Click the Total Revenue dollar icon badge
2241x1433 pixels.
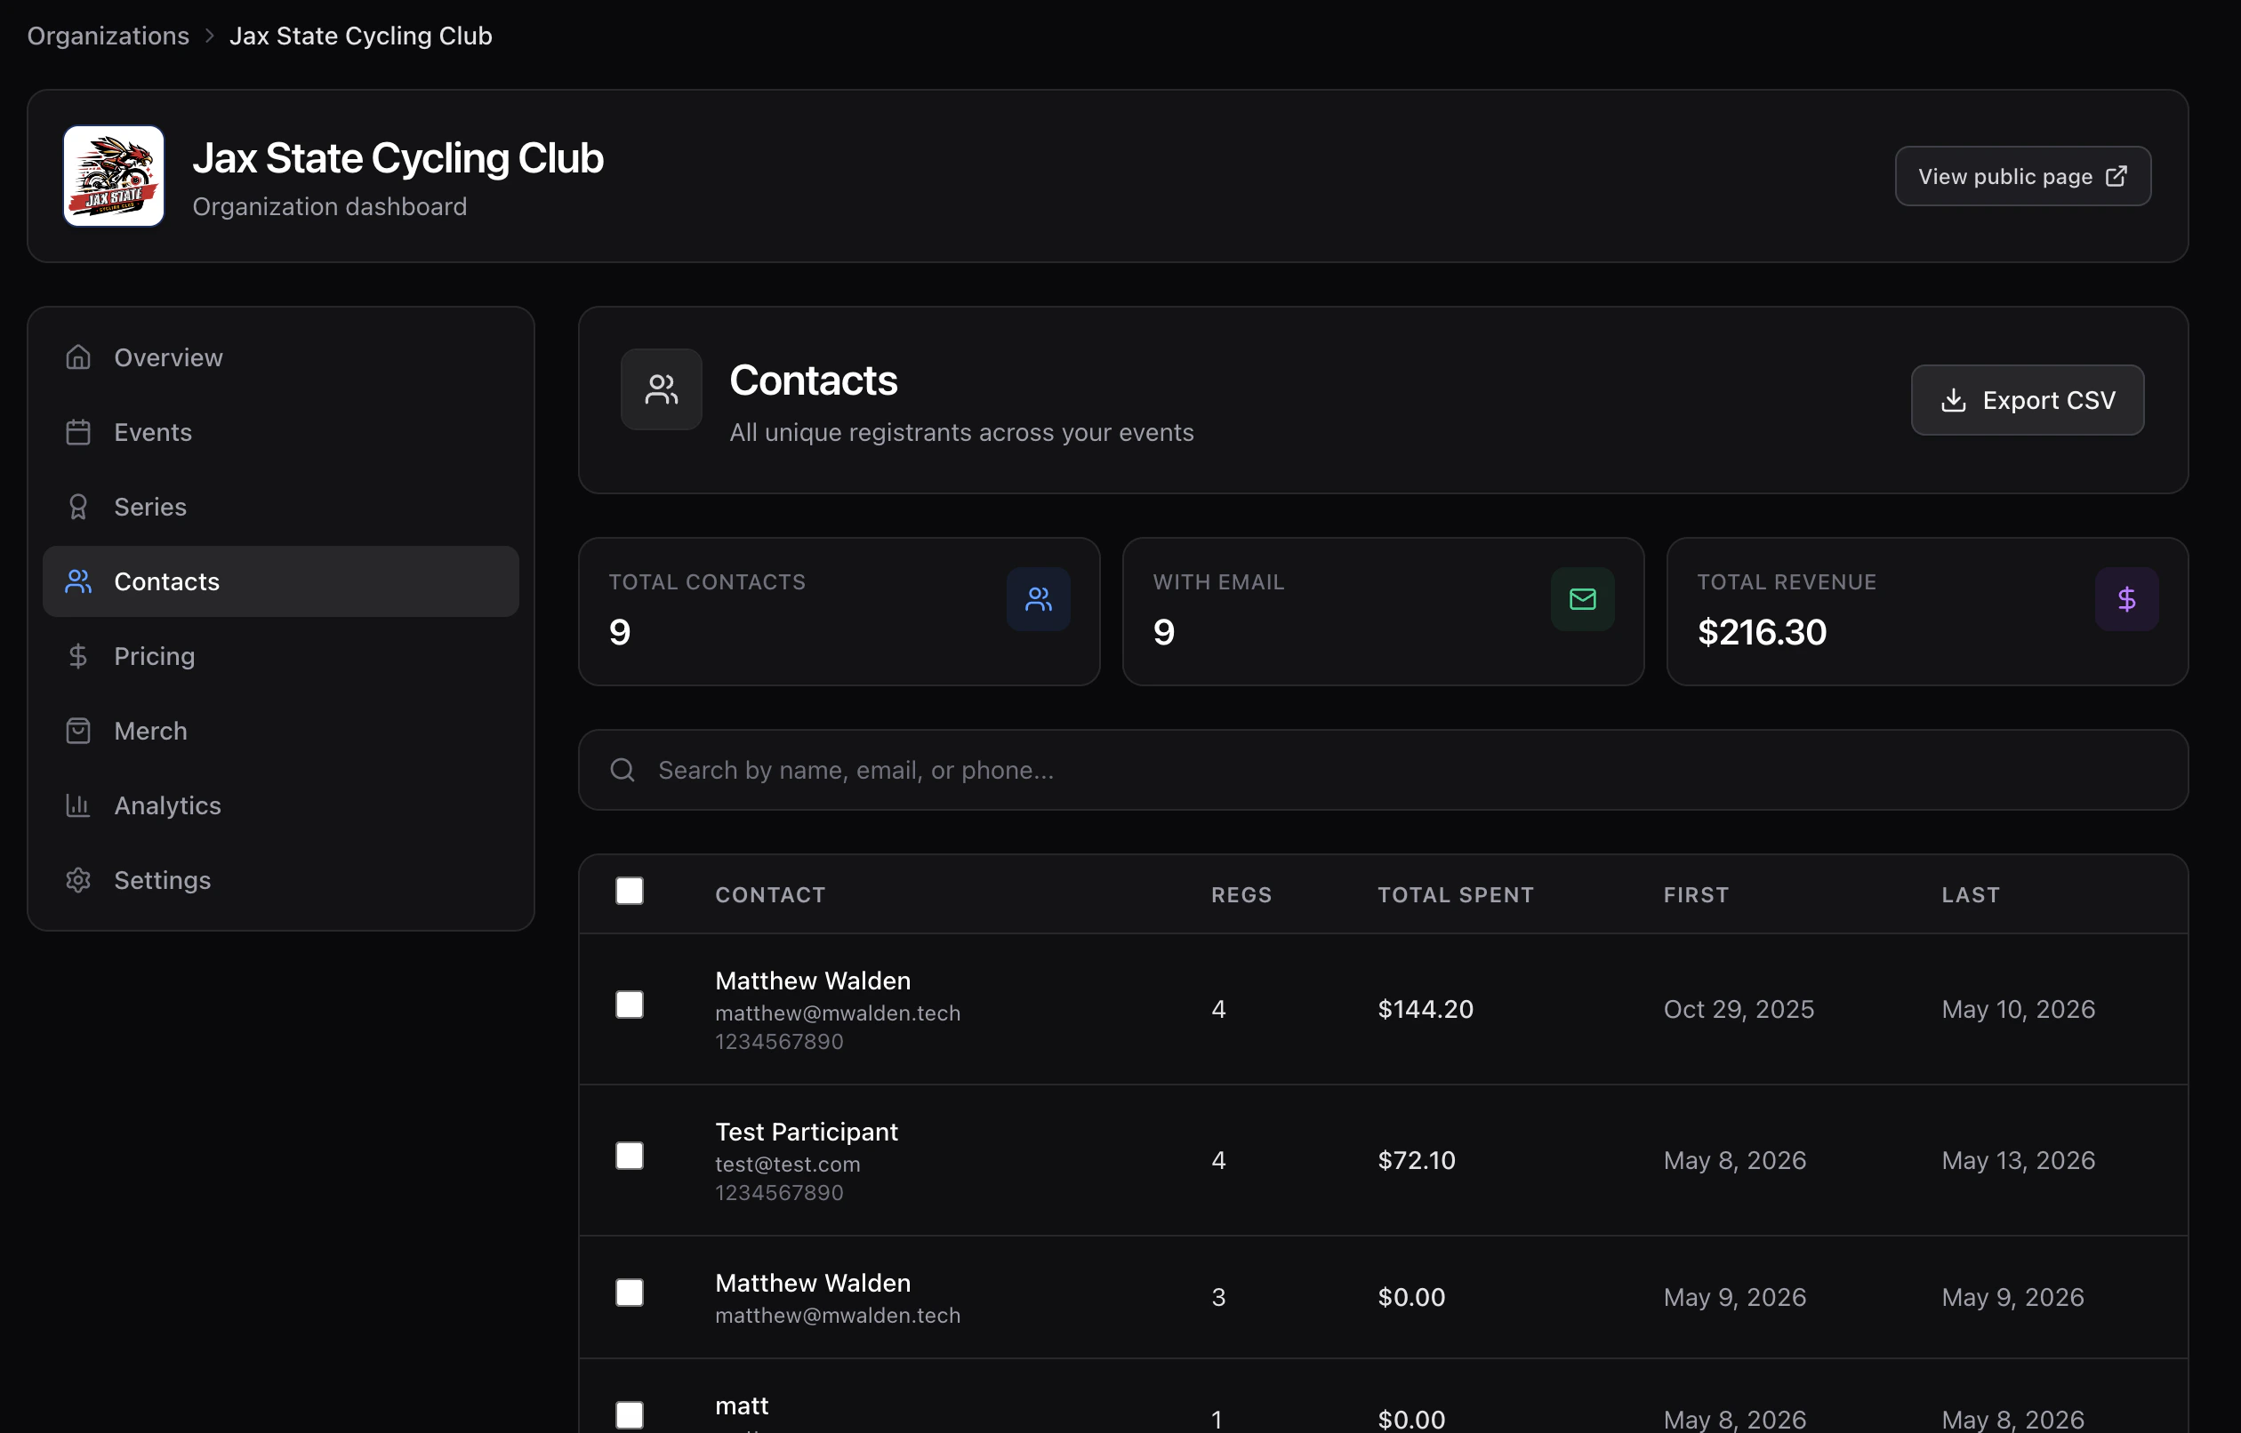(2126, 599)
